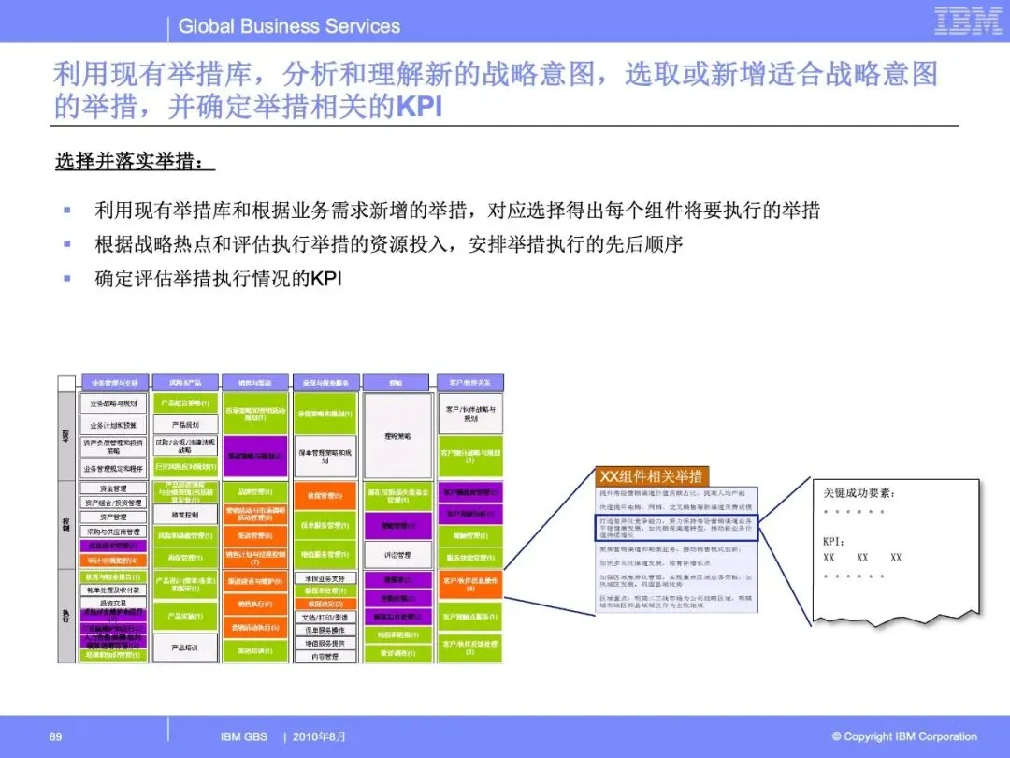Click the IBM logo in the header
The height and width of the screenshot is (758, 1010).
tap(968, 21)
